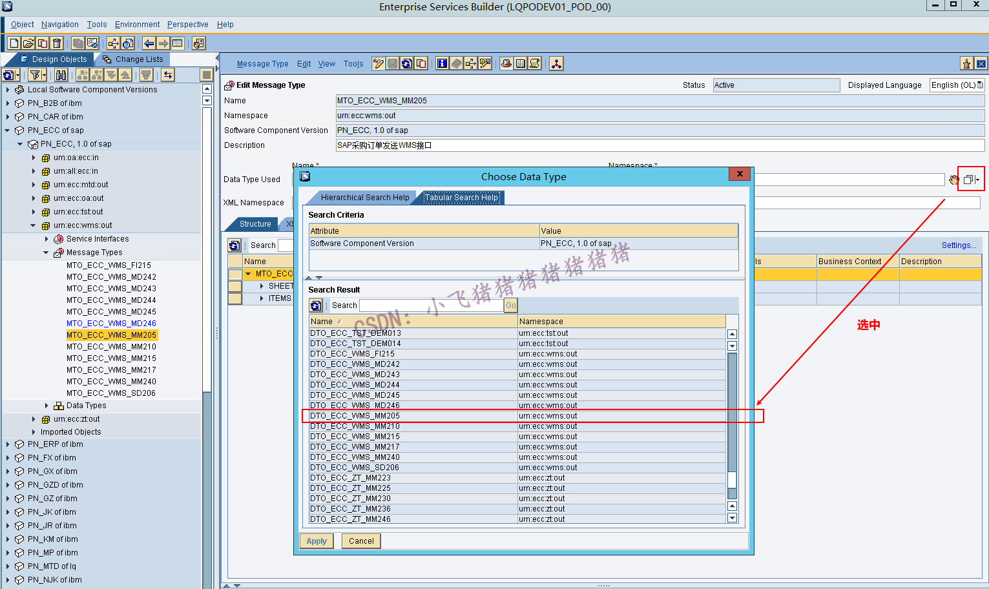This screenshot has height=589, width=989.
Task: Click the blue Information icon in editor toolbar
Action: coord(442,63)
